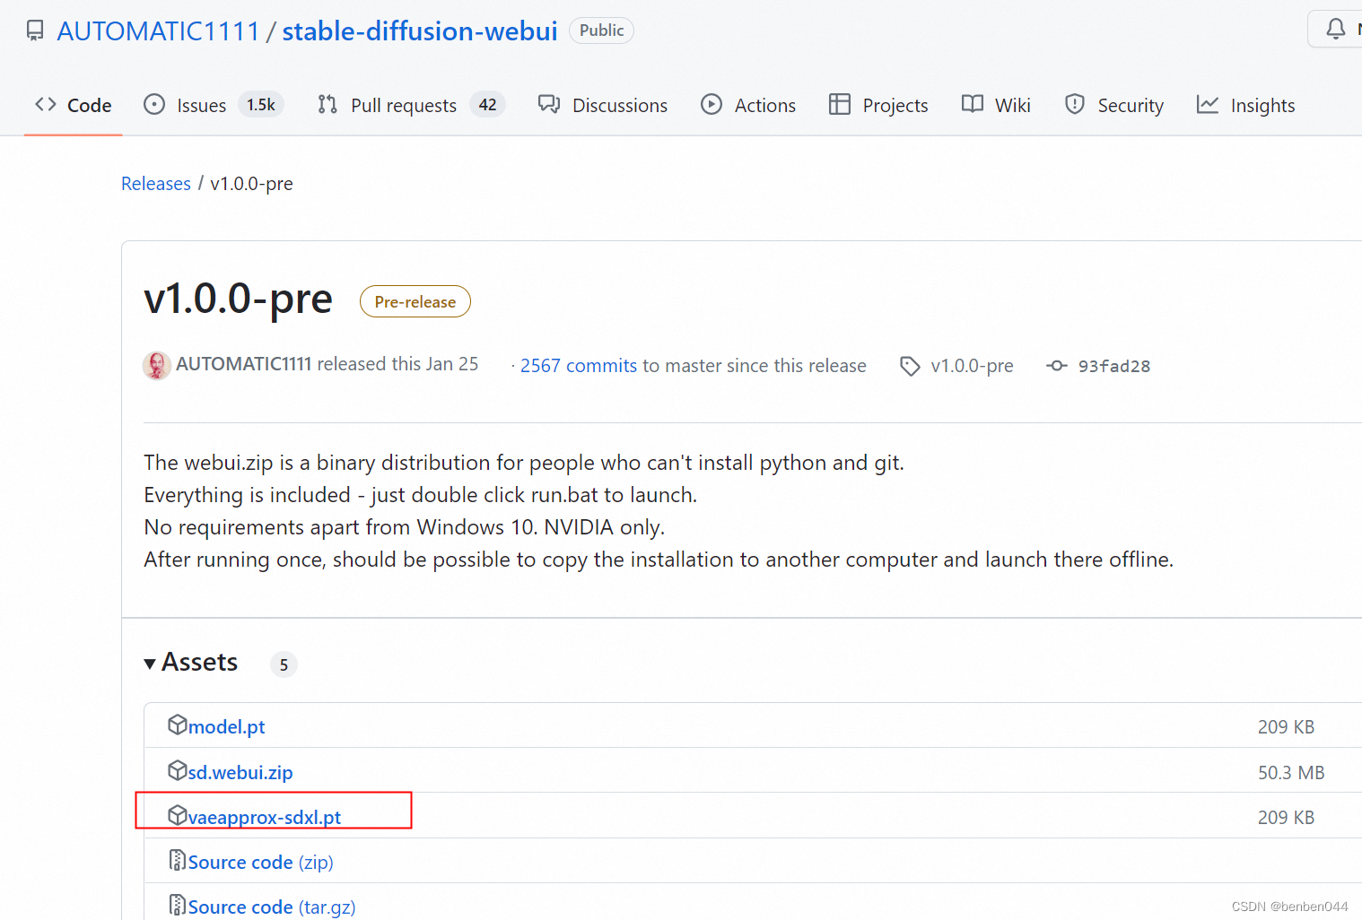Click the 1.5k issues counter
The height and width of the screenshot is (920, 1362).
261,105
